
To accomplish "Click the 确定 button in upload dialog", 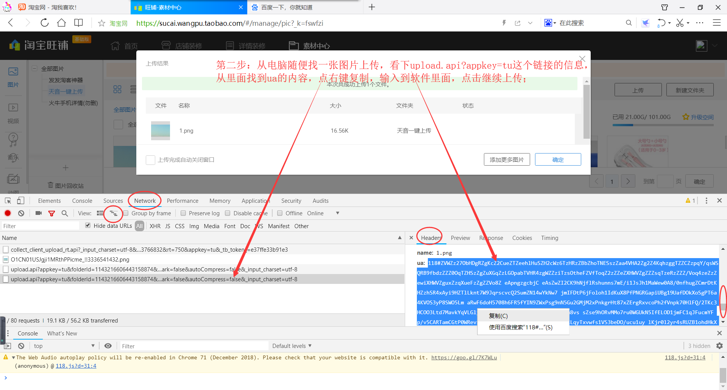I will click(x=558, y=160).
